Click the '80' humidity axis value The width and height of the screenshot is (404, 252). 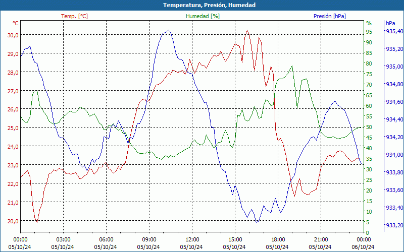pos(369,64)
